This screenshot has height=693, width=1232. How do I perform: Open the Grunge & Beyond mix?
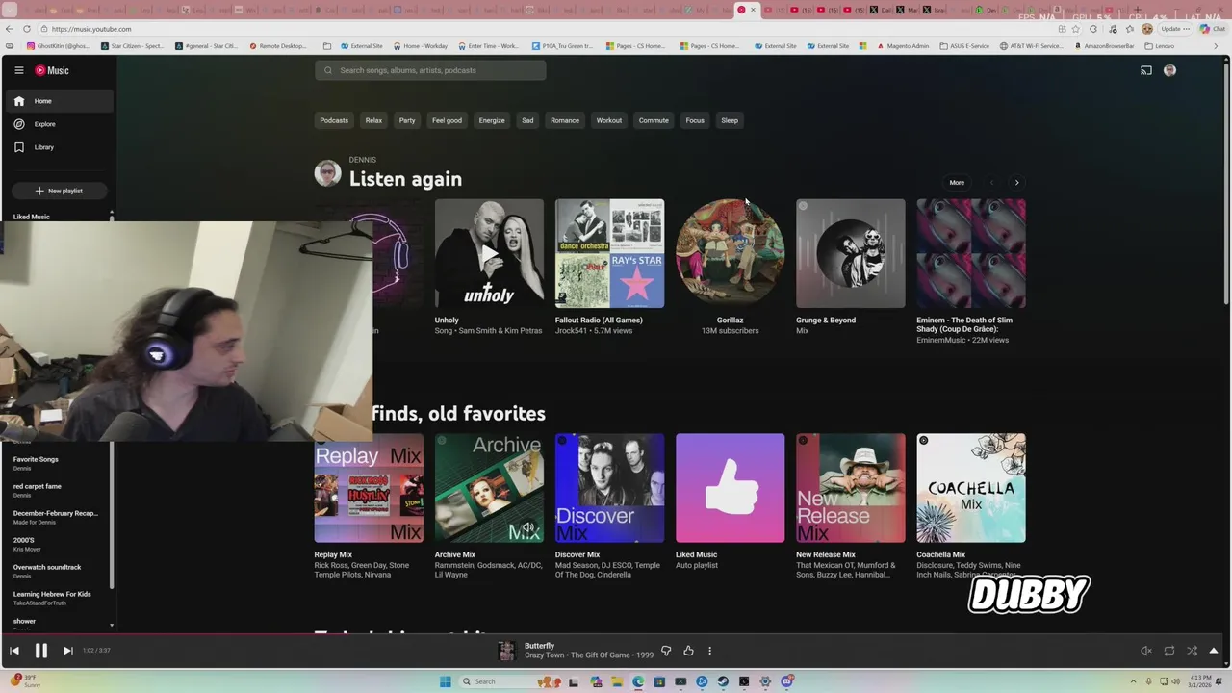point(850,253)
